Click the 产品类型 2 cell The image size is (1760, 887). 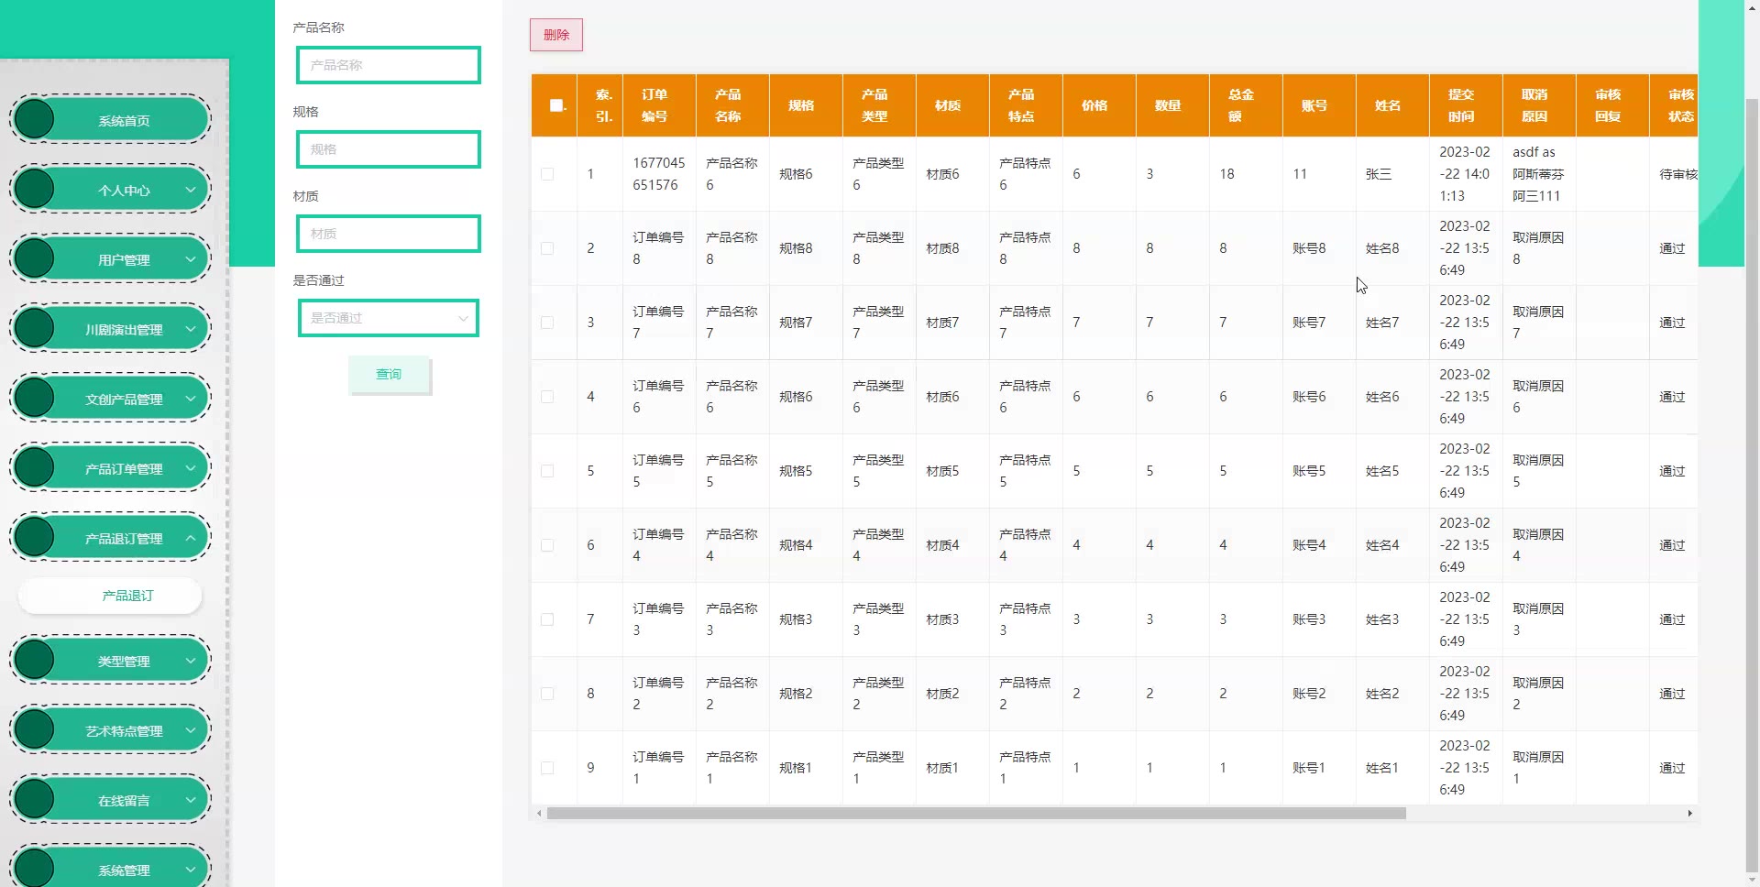coord(878,694)
